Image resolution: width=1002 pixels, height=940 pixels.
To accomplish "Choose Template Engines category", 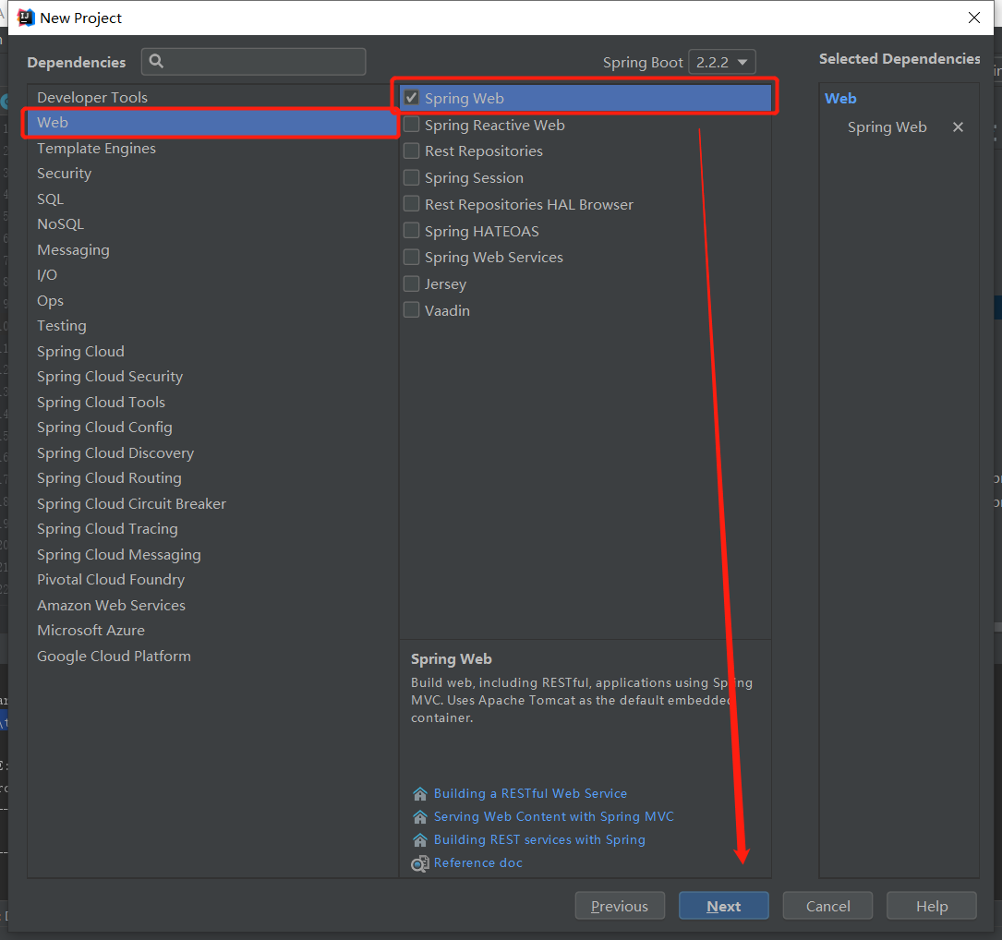I will pyautogui.click(x=212, y=149).
